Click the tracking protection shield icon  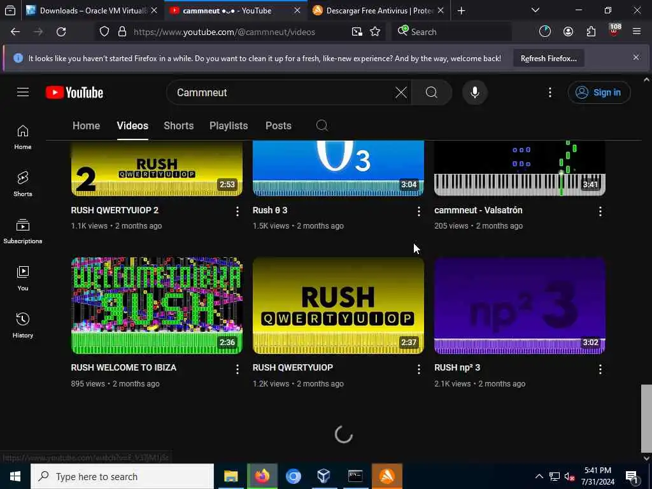tap(104, 32)
